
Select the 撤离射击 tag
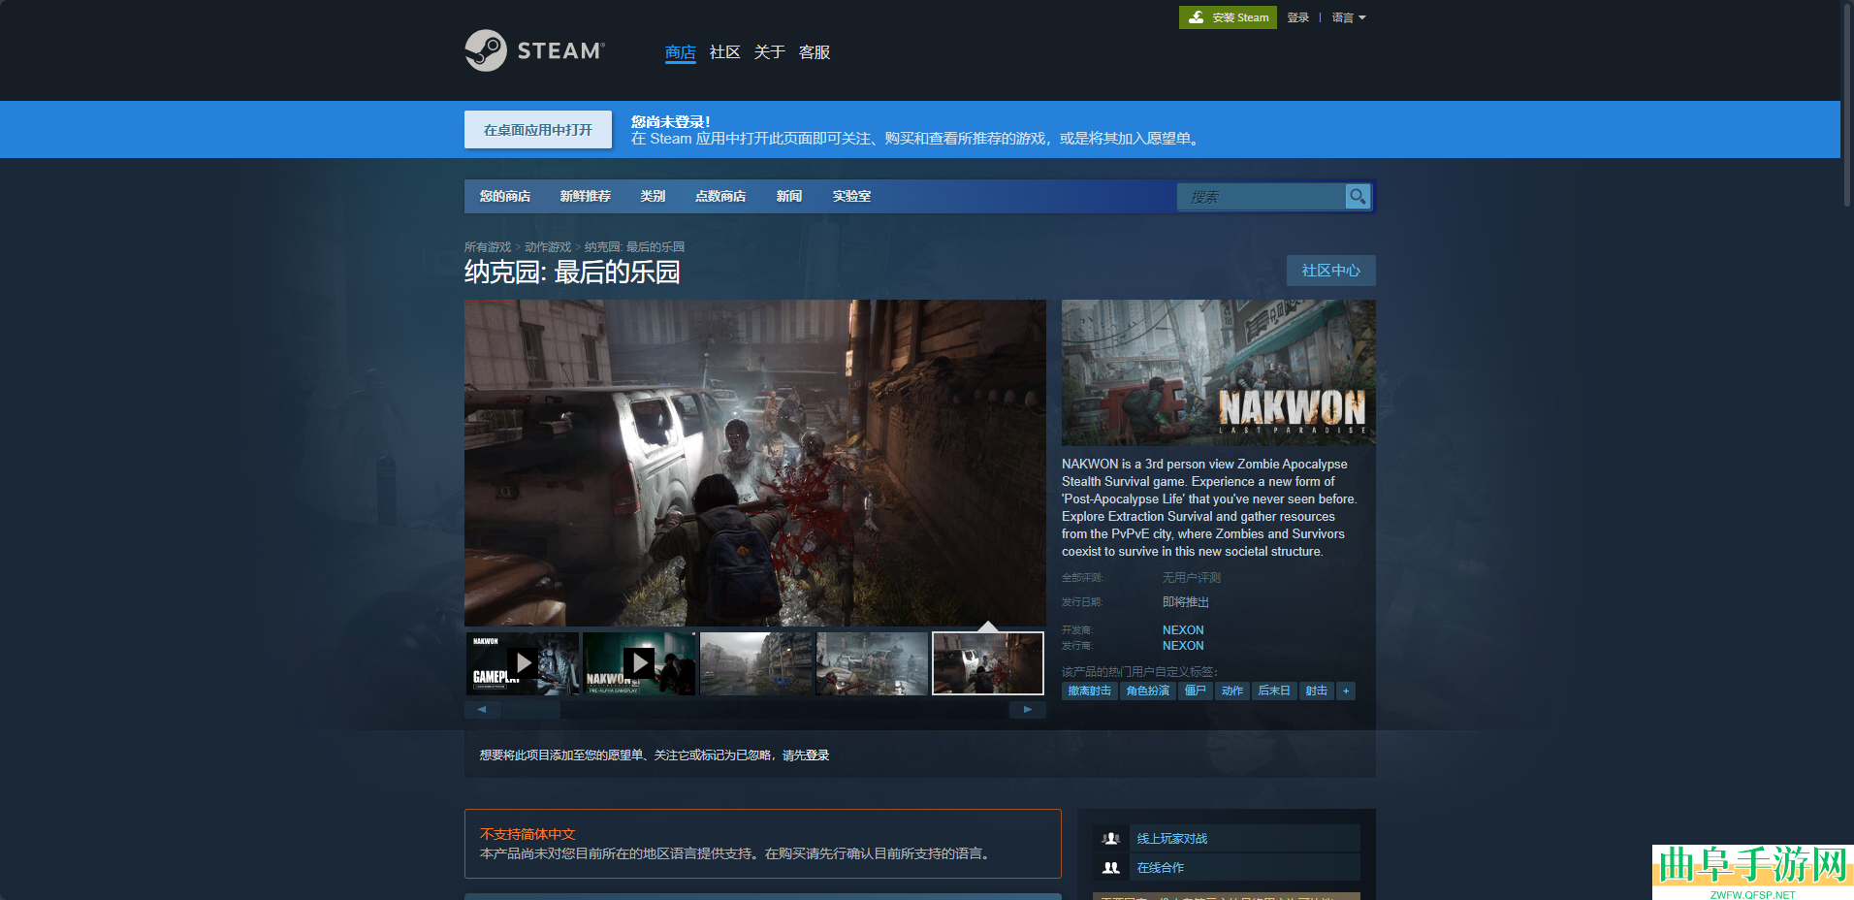1090,691
